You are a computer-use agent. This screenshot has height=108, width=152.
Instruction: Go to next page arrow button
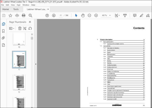[x=54, y=15]
